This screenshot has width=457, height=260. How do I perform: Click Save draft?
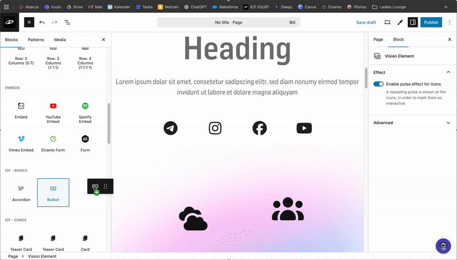[x=366, y=22]
